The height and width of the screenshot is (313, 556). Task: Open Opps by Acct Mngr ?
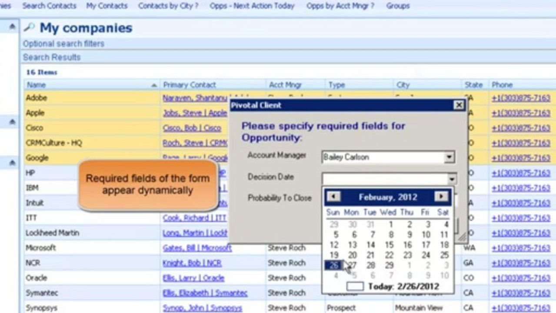(340, 6)
